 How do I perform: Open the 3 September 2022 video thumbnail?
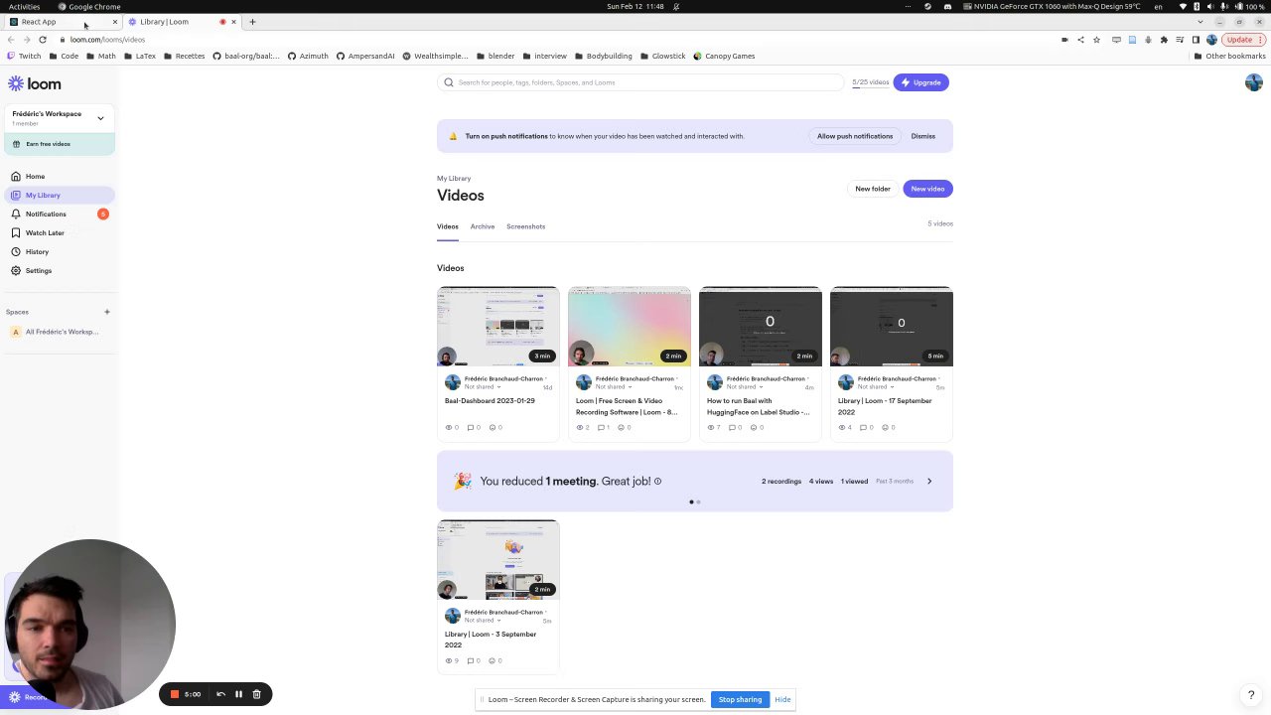[x=498, y=560]
